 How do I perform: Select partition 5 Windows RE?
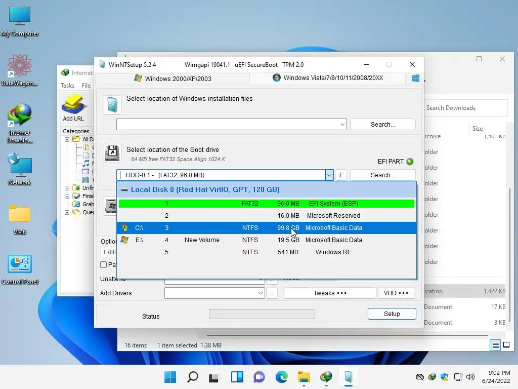(266, 252)
